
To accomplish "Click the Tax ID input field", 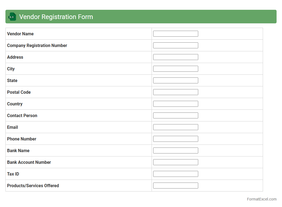I will 175,174.
